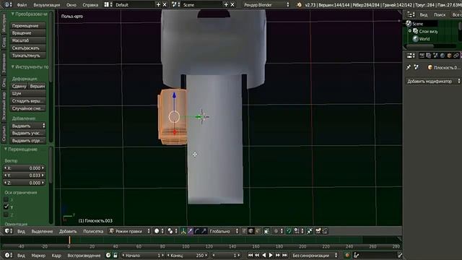
Task: Open the pivot point selector
Action: point(172,231)
